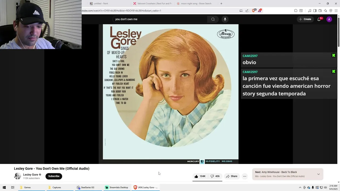Click the chat message 'obvio'
The image size is (340, 191).
(x=249, y=62)
